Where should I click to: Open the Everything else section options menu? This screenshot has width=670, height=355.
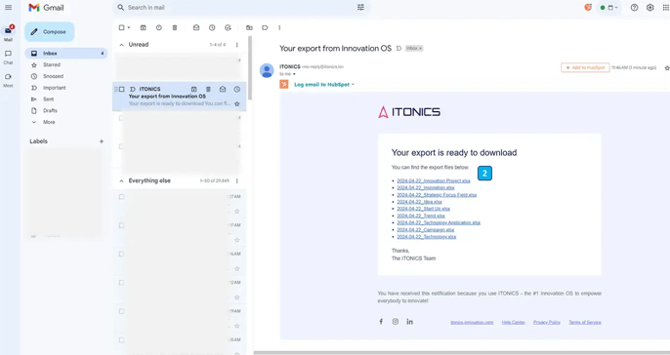tap(237, 181)
